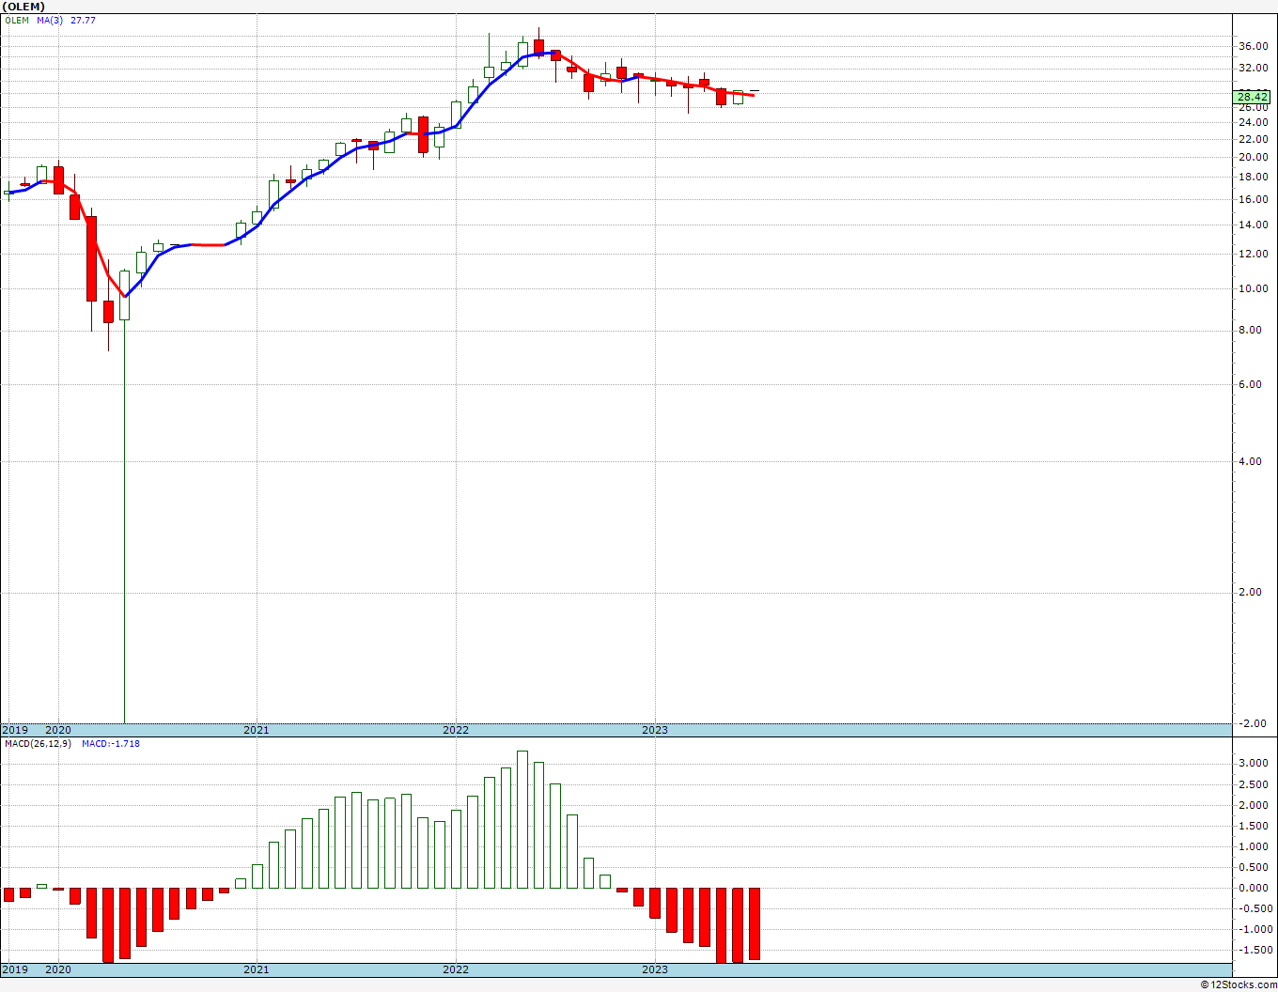
Task: Select 2020 on the MACD panel time axis
Action: pyautogui.click(x=58, y=969)
